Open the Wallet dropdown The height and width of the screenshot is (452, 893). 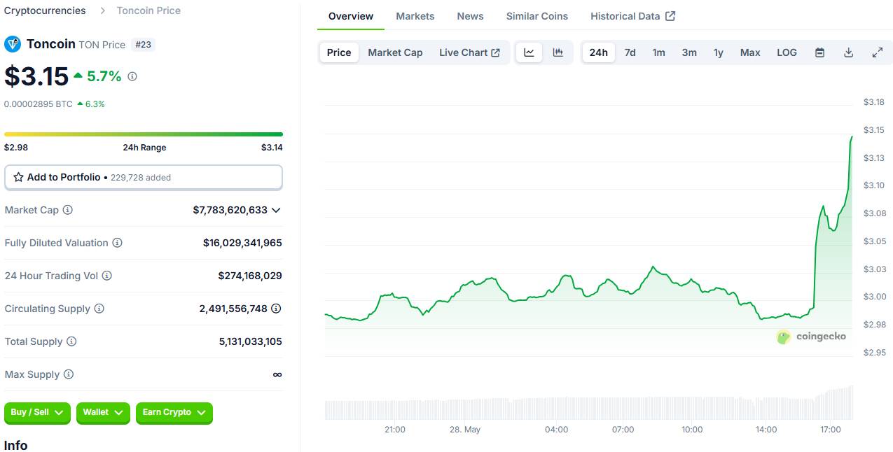point(103,413)
